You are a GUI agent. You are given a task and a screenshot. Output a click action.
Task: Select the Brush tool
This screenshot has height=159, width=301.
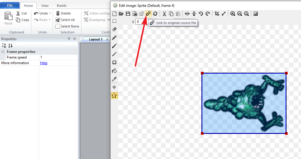pos(114,46)
